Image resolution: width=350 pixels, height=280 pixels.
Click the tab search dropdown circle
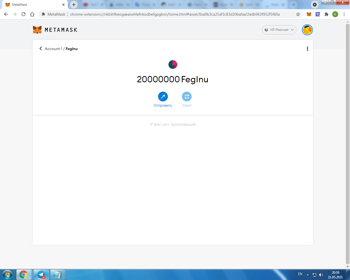click(x=315, y=5)
